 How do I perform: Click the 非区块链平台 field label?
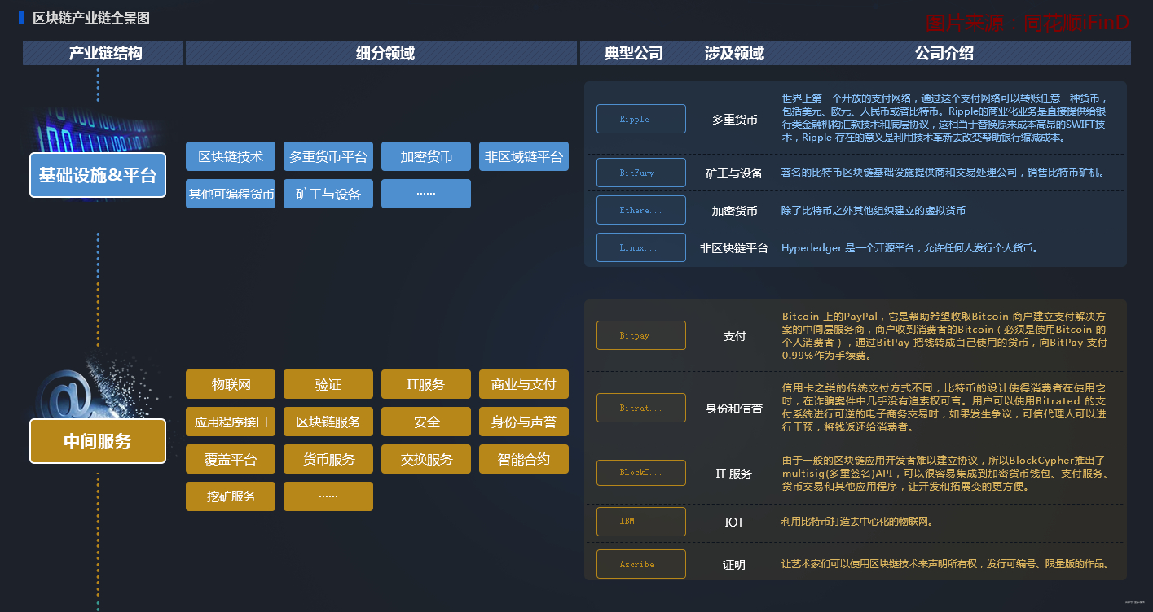(734, 248)
